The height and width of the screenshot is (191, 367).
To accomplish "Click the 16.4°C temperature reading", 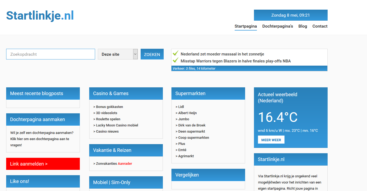I will [x=278, y=117].
